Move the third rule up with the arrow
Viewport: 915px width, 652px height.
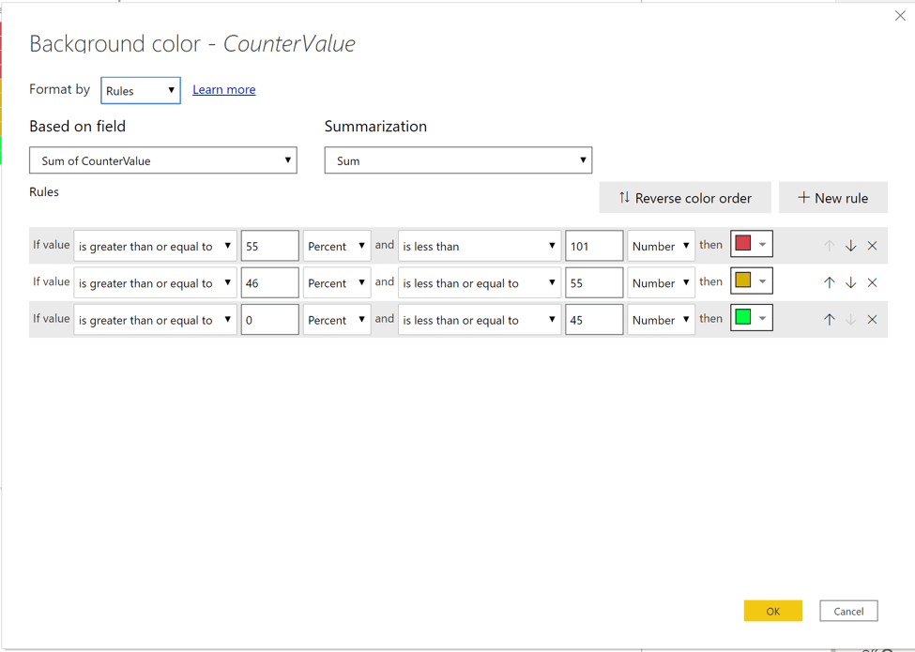[829, 319]
